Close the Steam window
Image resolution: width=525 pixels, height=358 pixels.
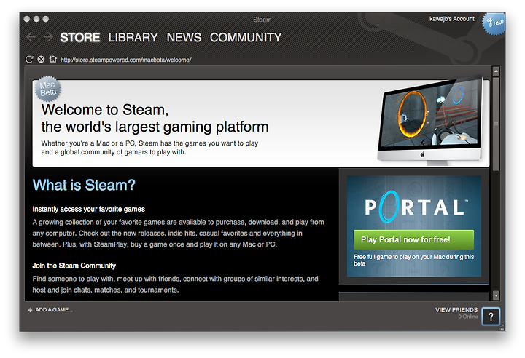[x=27, y=19]
